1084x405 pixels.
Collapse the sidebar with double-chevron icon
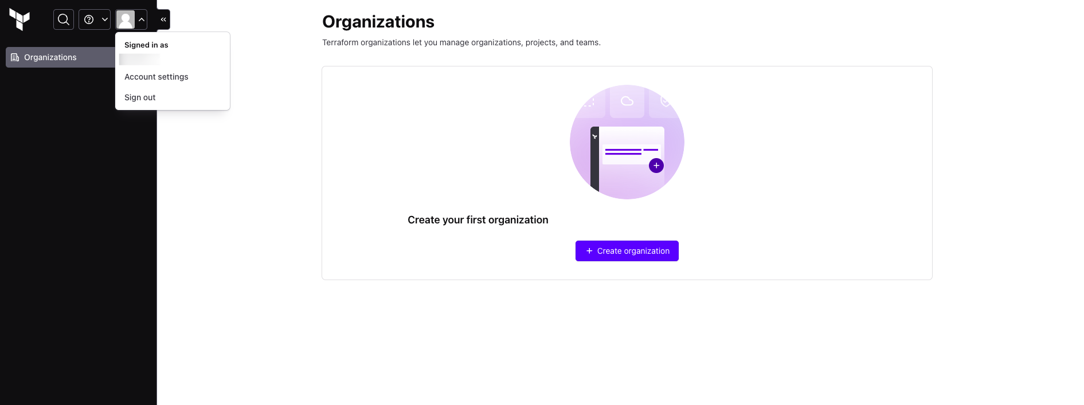(x=163, y=19)
